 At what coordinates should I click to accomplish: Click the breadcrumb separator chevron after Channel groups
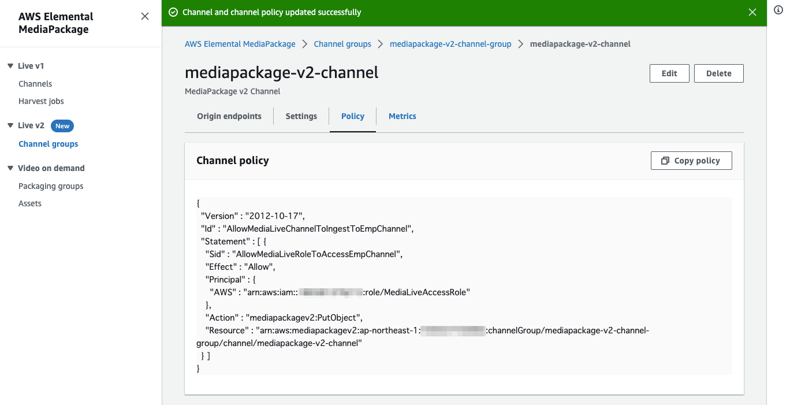click(379, 44)
